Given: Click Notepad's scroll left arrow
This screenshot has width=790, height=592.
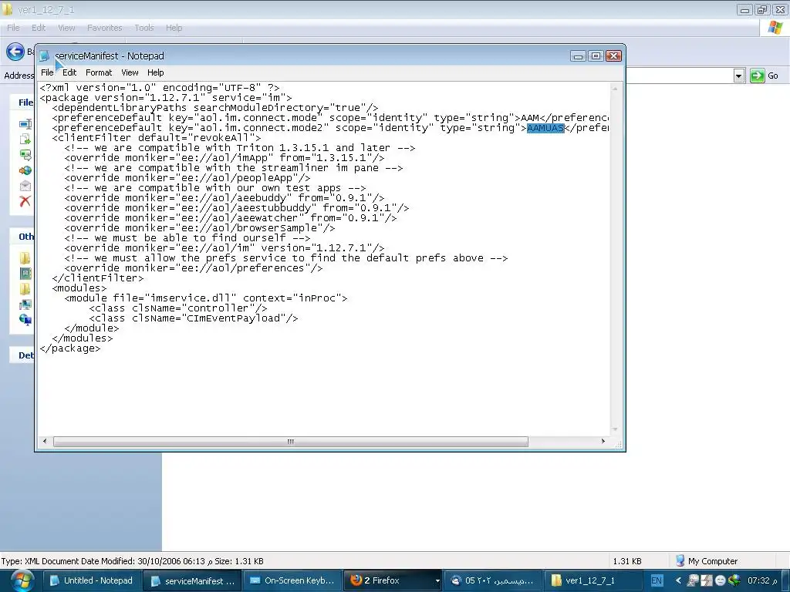Looking at the screenshot, I should [45, 442].
